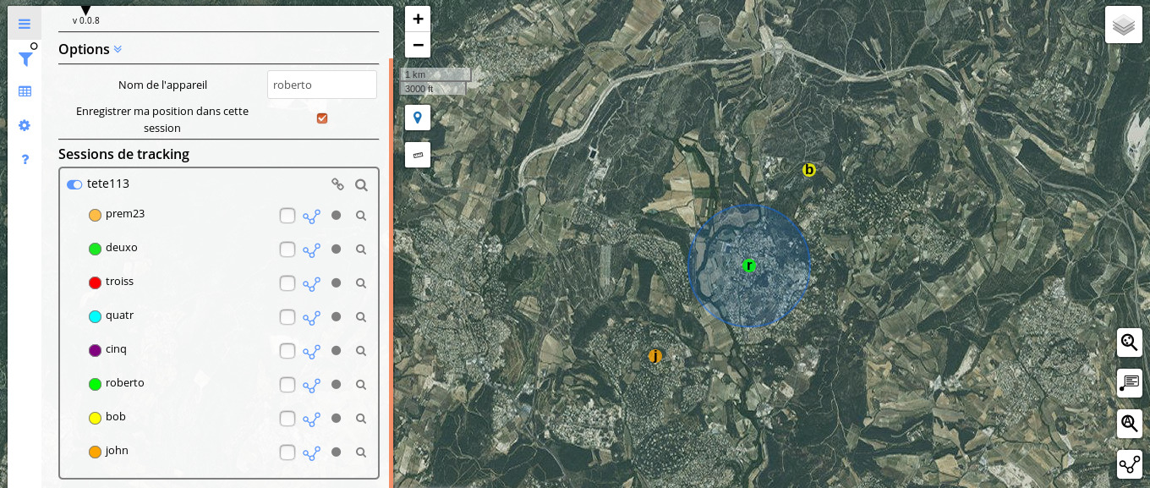Click the locate me pin button on map
This screenshot has width=1150, height=488.
coord(418,118)
